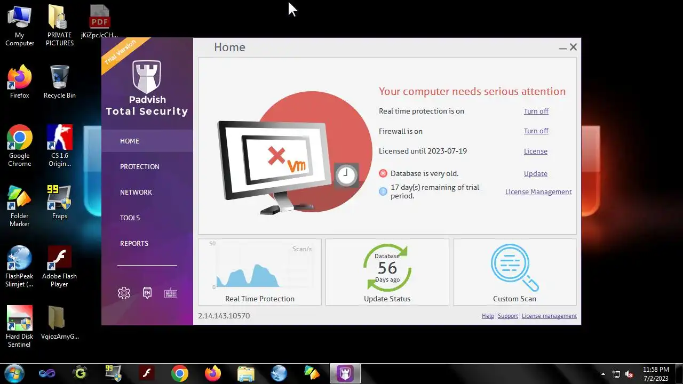The image size is (683, 384).
Task: Launch Firefox from the desktop
Action: pyautogui.click(x=20, y=82)
